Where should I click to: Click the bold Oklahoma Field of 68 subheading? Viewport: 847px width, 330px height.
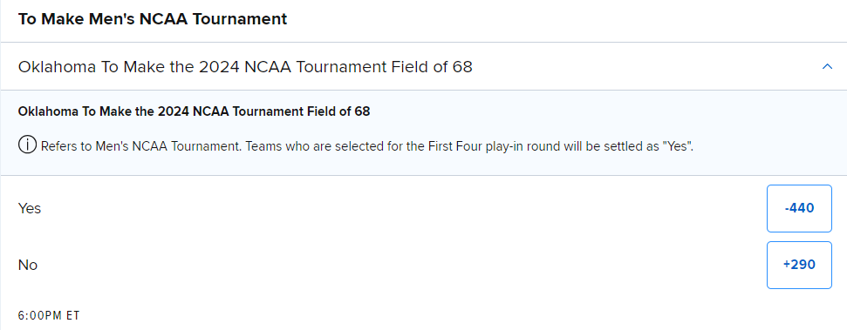(194, 111)
